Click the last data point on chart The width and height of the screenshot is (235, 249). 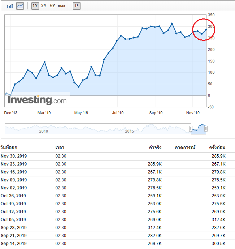(x=206, y=30)
